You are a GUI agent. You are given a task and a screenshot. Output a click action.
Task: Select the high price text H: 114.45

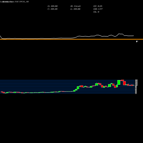tap(76, 6)
